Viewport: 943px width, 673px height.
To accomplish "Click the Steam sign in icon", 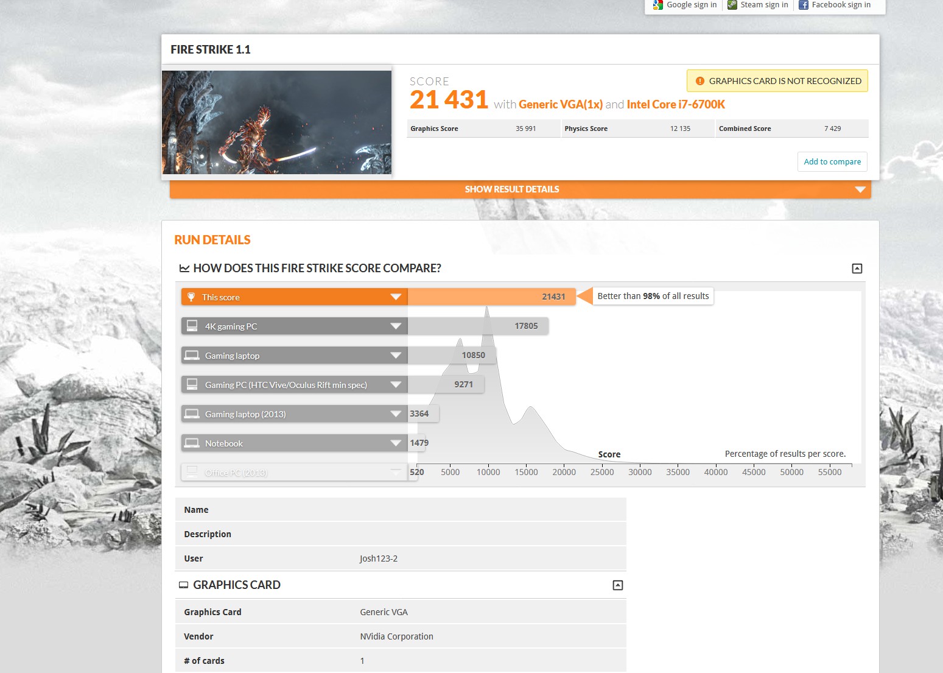I will [732, 5].
